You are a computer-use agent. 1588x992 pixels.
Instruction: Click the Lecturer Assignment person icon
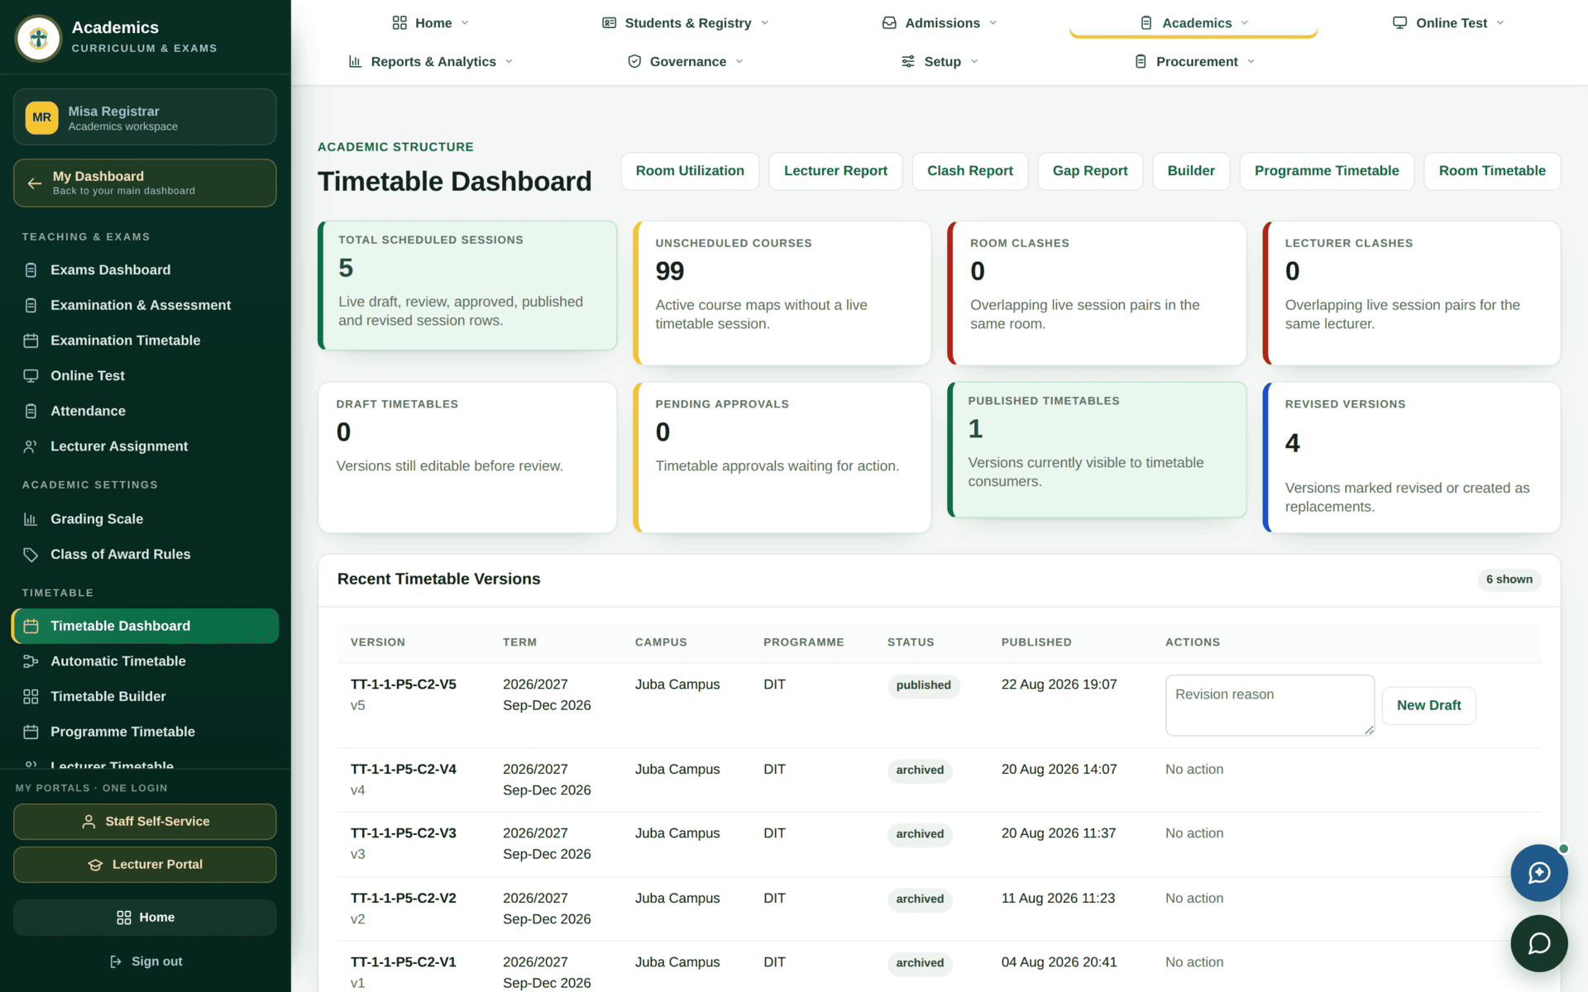(x=31, y=446)
